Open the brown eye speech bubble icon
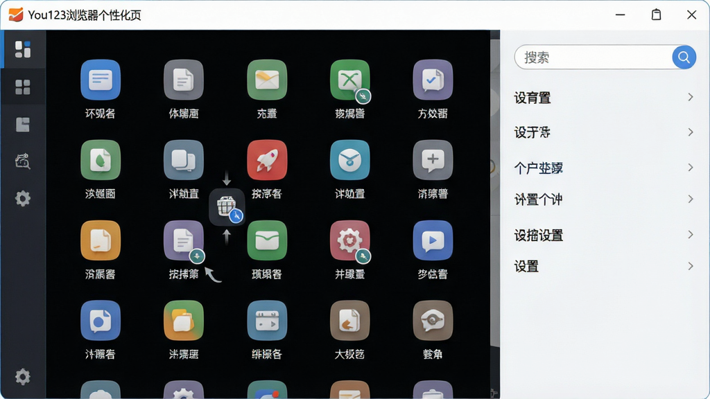This screenshot has height=399, width=710. coord(433,320)
